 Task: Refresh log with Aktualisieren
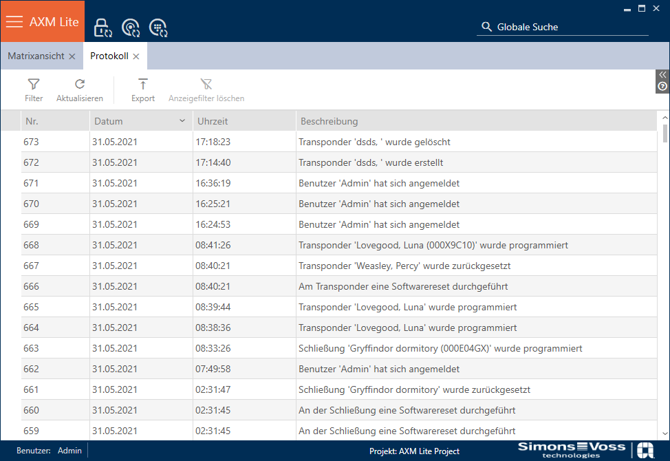pos(80,89)
